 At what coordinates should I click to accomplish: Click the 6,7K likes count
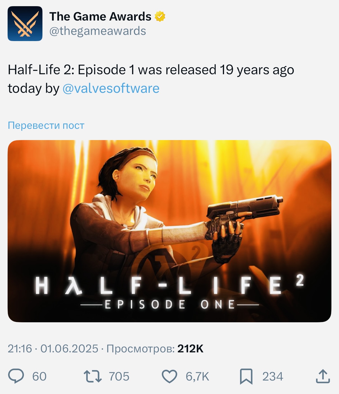click(x=197, y=377)
